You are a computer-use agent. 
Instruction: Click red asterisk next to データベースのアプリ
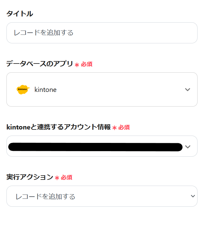tap(77, 65)
